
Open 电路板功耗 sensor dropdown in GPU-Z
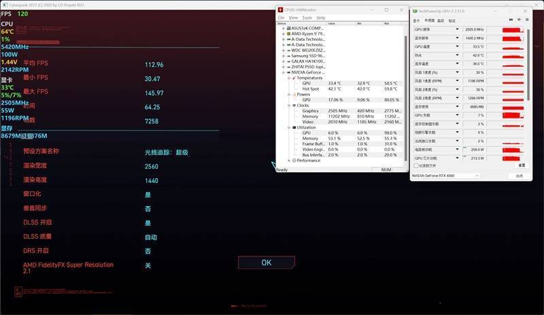click(x=457, y=150)
